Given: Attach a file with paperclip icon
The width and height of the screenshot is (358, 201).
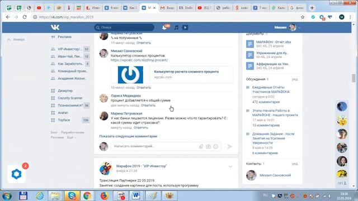Looking at the screenshot, I should [201, 146].
